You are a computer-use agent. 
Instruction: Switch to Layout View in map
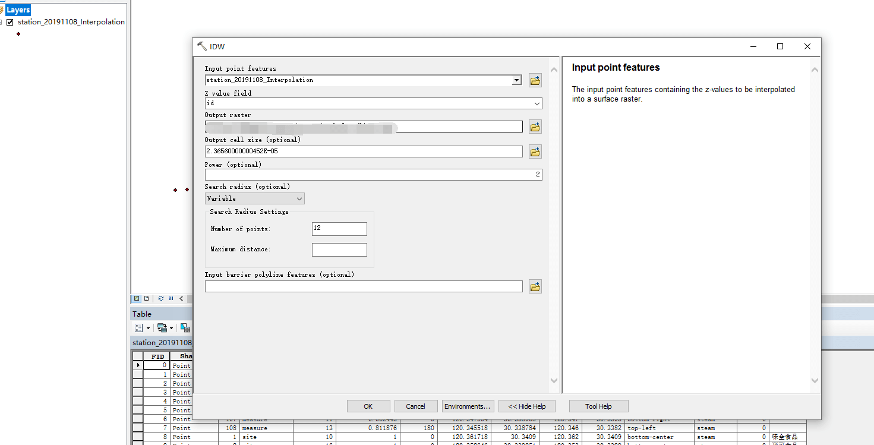[x=146, y=298]
